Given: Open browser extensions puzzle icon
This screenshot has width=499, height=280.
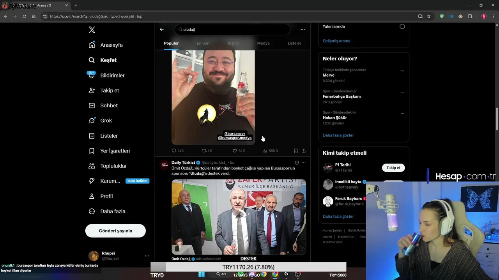Looking at the screenshot, I should pyautogui.click(x=470, y=16).
